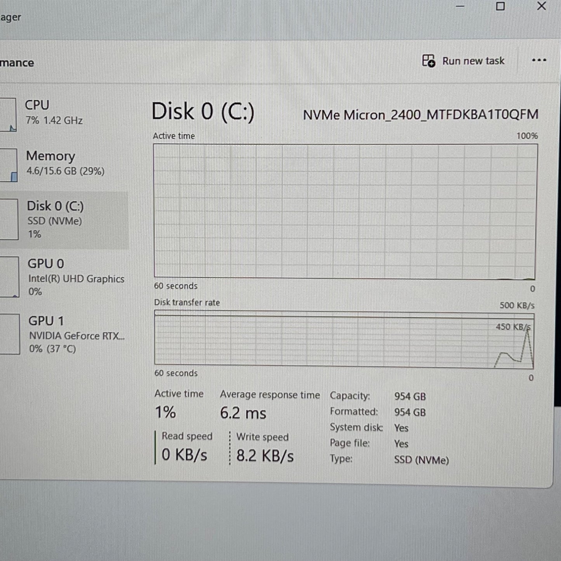Screen dimensions: 561x561
Task: Click the Active time graph area
Action: 345,212
